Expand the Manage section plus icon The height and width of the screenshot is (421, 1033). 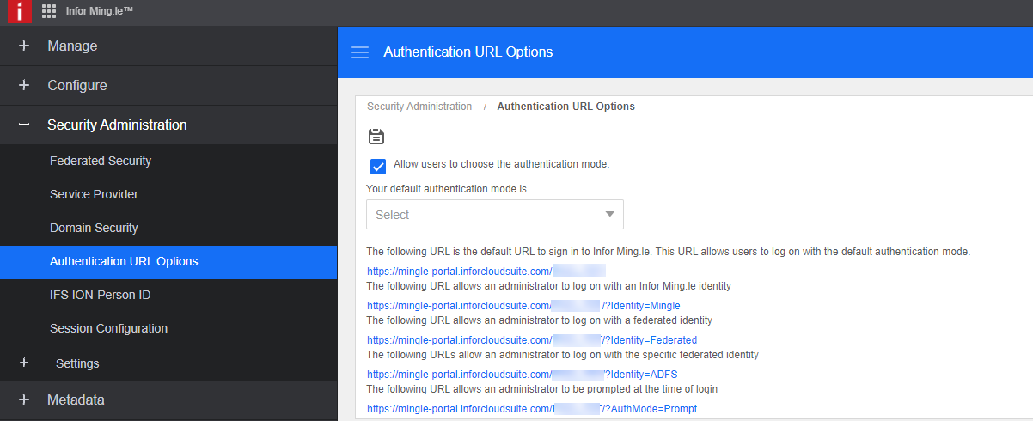coord(24,46)
